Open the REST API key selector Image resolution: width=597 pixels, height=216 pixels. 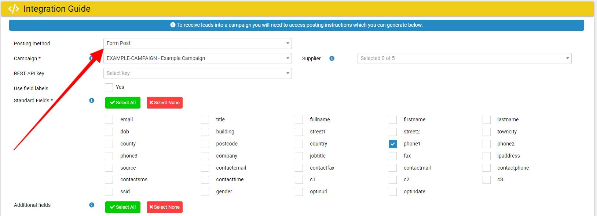[x=197, y=73]
